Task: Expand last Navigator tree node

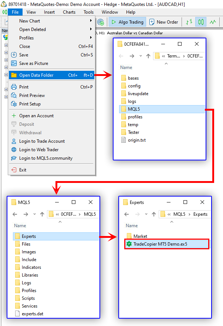Action: 6,97
